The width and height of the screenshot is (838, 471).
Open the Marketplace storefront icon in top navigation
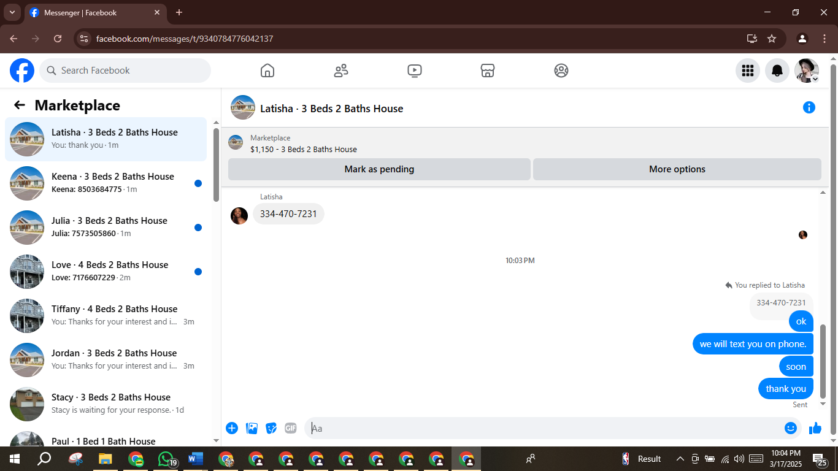pos(488,71)
